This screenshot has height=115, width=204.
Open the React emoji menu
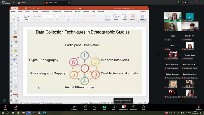[x=95, y=108]
